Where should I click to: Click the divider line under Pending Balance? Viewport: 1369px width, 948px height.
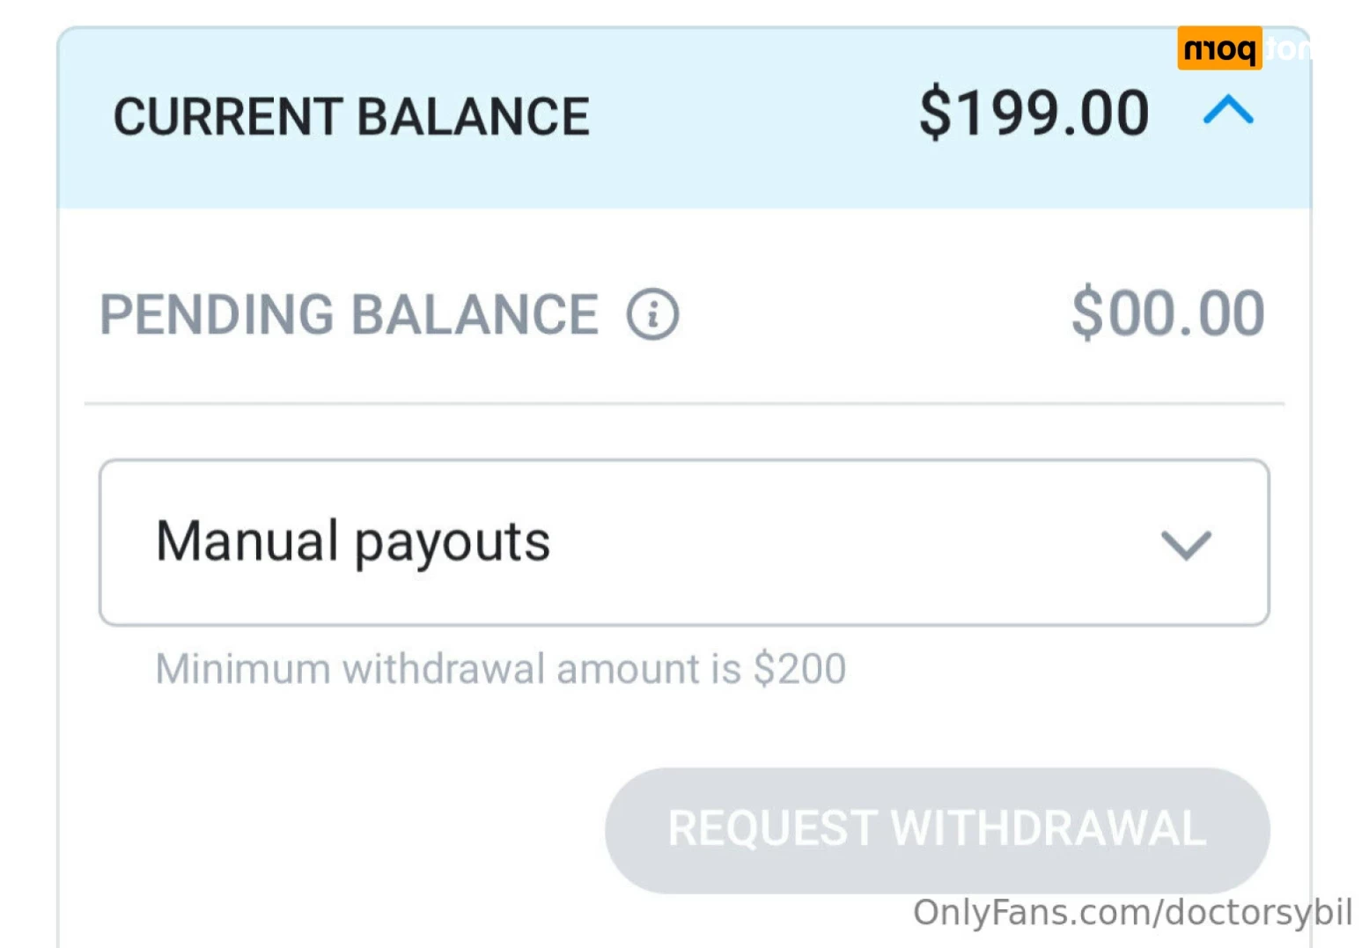tap(684, 404)
